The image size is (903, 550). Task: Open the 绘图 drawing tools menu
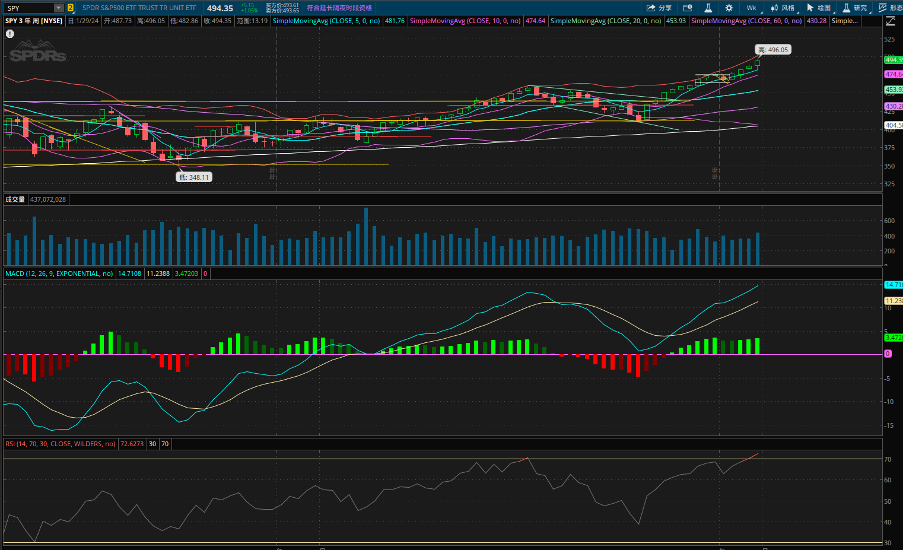point(819,8)
